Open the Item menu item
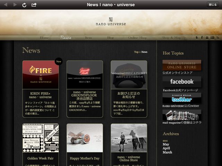Viewport: 222px width, 166px height. coord(88,38)
